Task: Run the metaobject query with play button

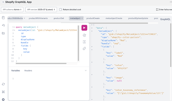Action: [84, 28]
